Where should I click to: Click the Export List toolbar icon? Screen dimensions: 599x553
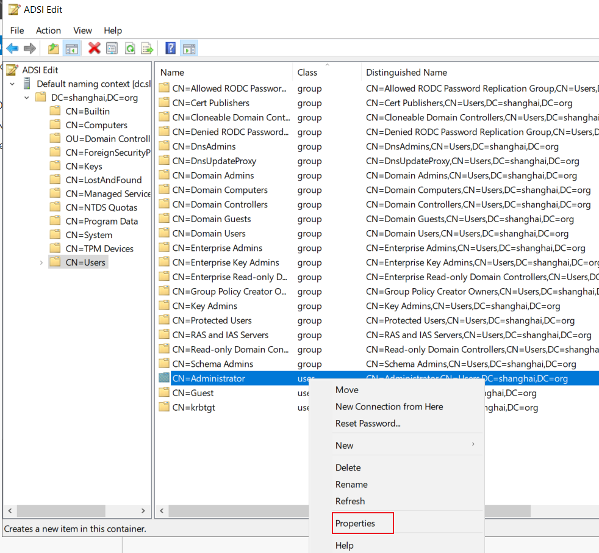point(148,49)
